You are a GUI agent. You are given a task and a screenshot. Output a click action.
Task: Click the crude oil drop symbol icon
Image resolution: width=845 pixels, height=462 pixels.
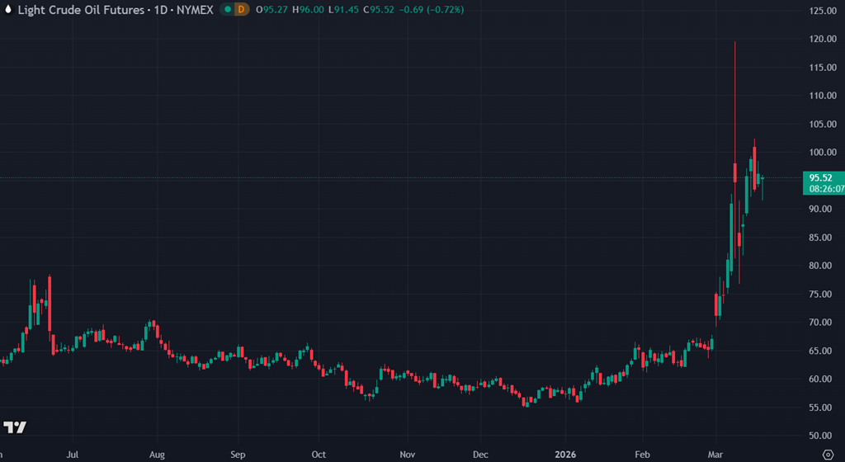tap(8, 10)
